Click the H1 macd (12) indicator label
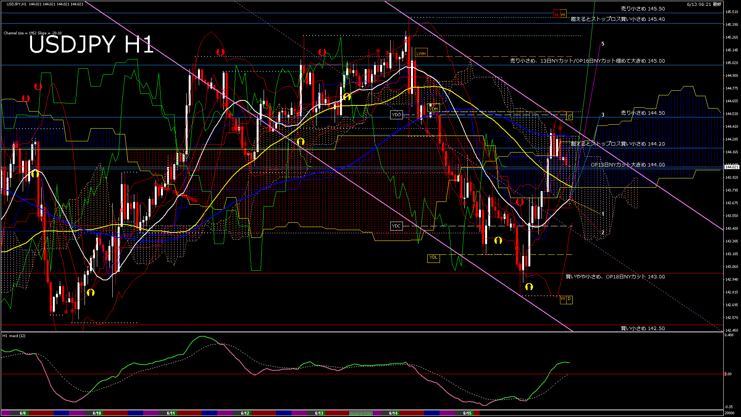Image resolution: width=741 pixels, height=417 pixels. coord(14,336)
